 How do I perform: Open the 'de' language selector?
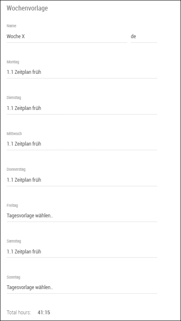[144, 37]
